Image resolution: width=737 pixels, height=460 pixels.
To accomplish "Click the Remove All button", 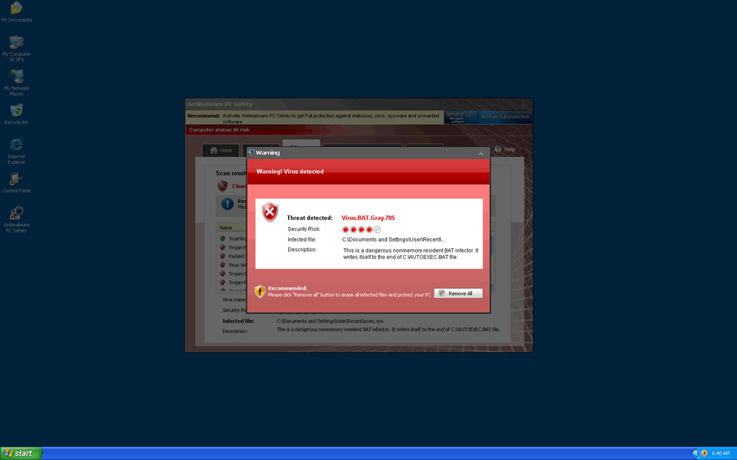I will click(458, 294).
